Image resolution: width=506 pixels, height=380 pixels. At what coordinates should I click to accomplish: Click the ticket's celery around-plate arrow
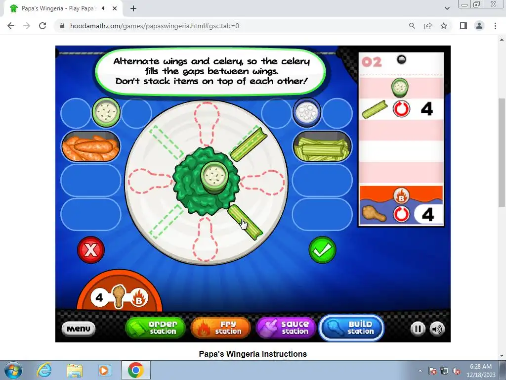[x=401, y=109]
